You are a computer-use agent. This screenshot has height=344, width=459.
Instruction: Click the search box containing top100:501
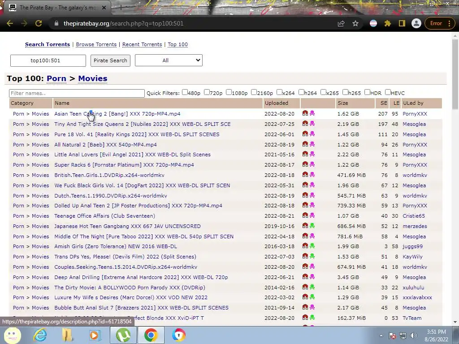48,60
